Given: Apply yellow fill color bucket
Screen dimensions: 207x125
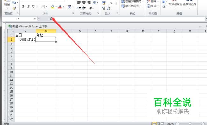Looking at the screenshot, I should point(53,7).
